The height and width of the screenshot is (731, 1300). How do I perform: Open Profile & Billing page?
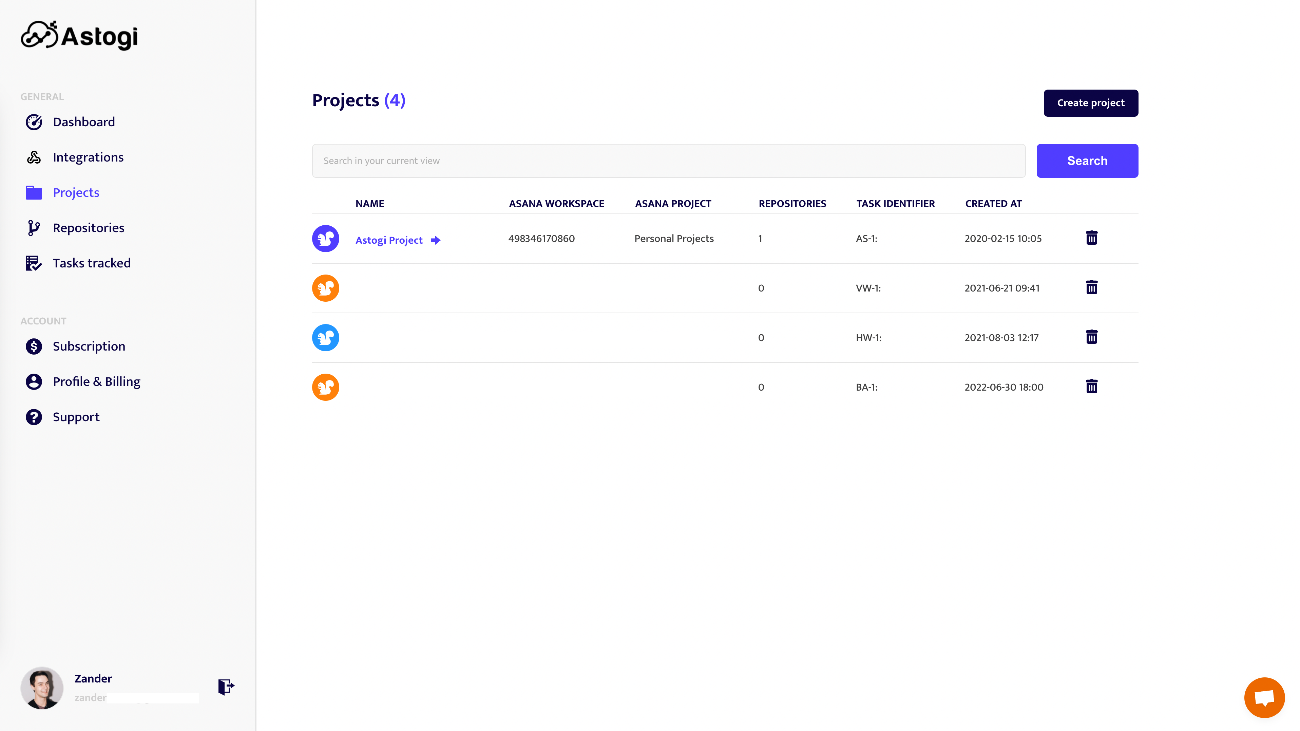click(x=96, y=382)
